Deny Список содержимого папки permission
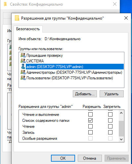Screen dimensions: 132x164 point(110,121)
